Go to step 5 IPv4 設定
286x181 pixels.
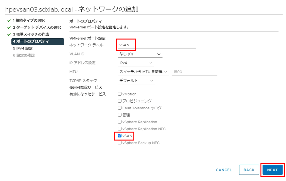23,48
